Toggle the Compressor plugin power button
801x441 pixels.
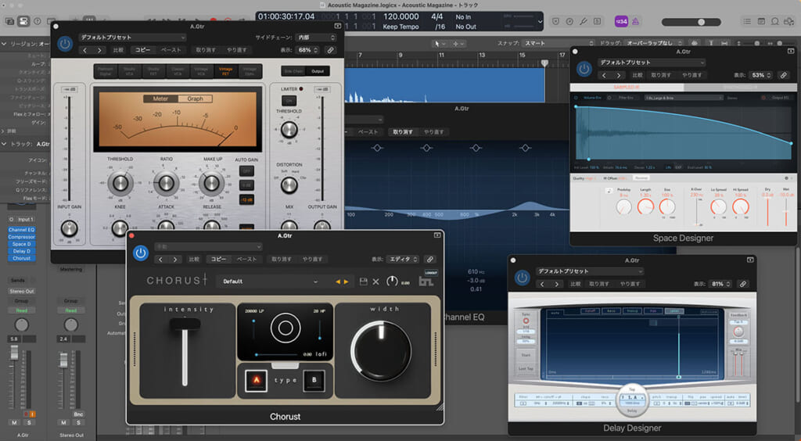pyautogui.click(x=65, y=45)
